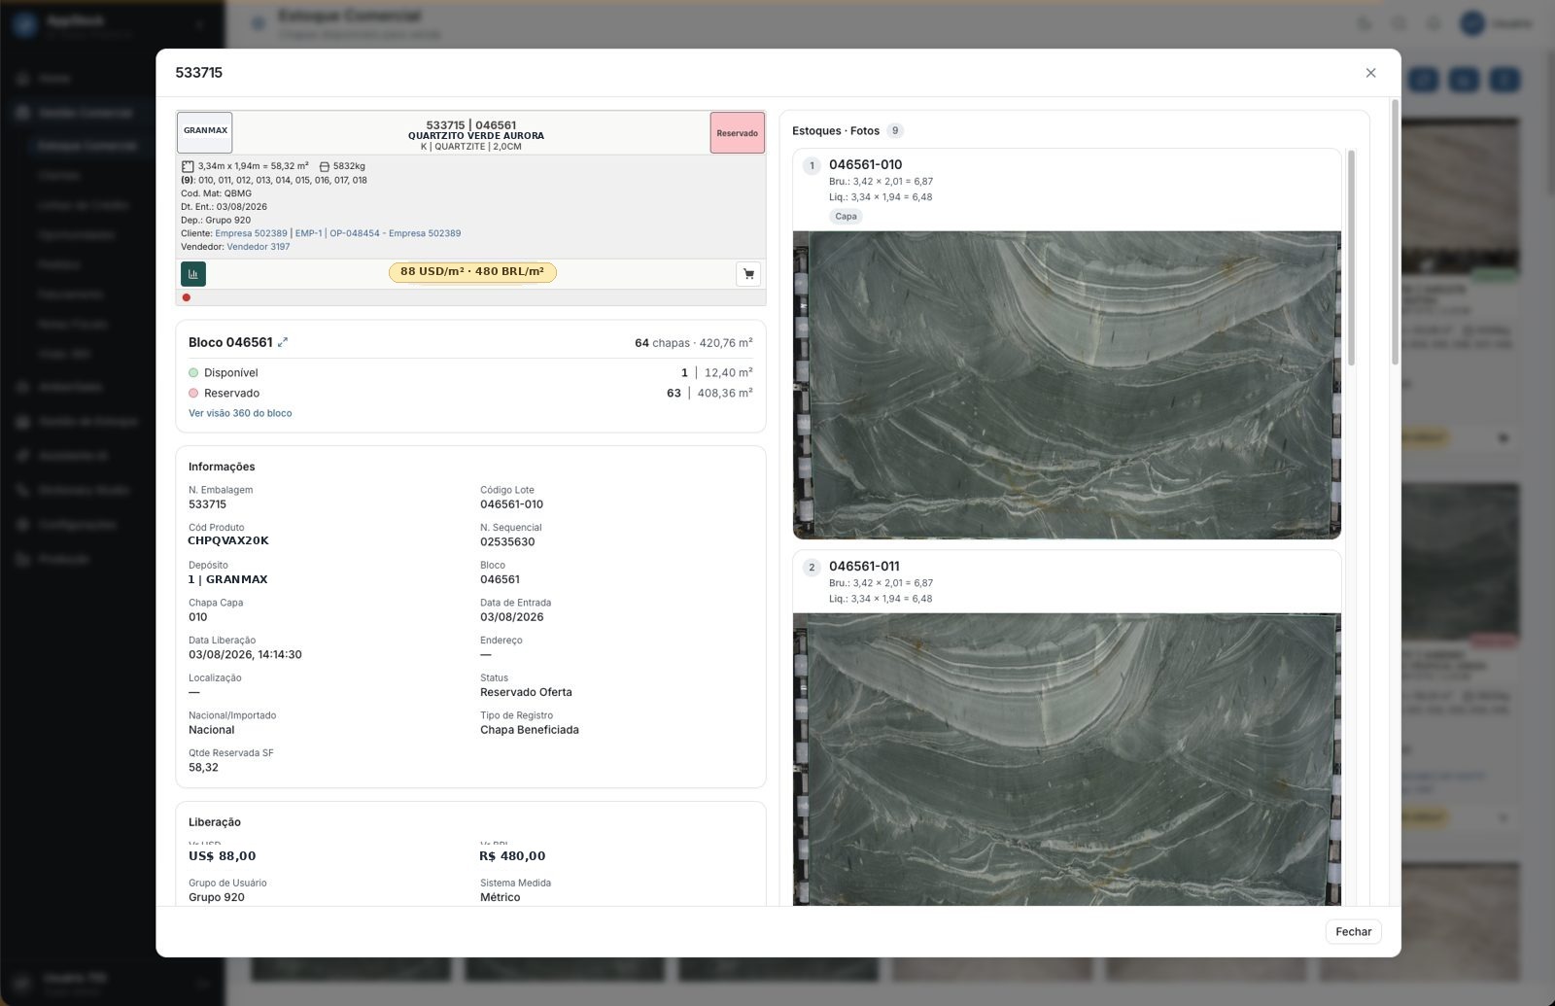Click the Capa tag under photo 046561-010
Image resolution: width=1555 pixels, height=1006 pixels.
(847, 217)
